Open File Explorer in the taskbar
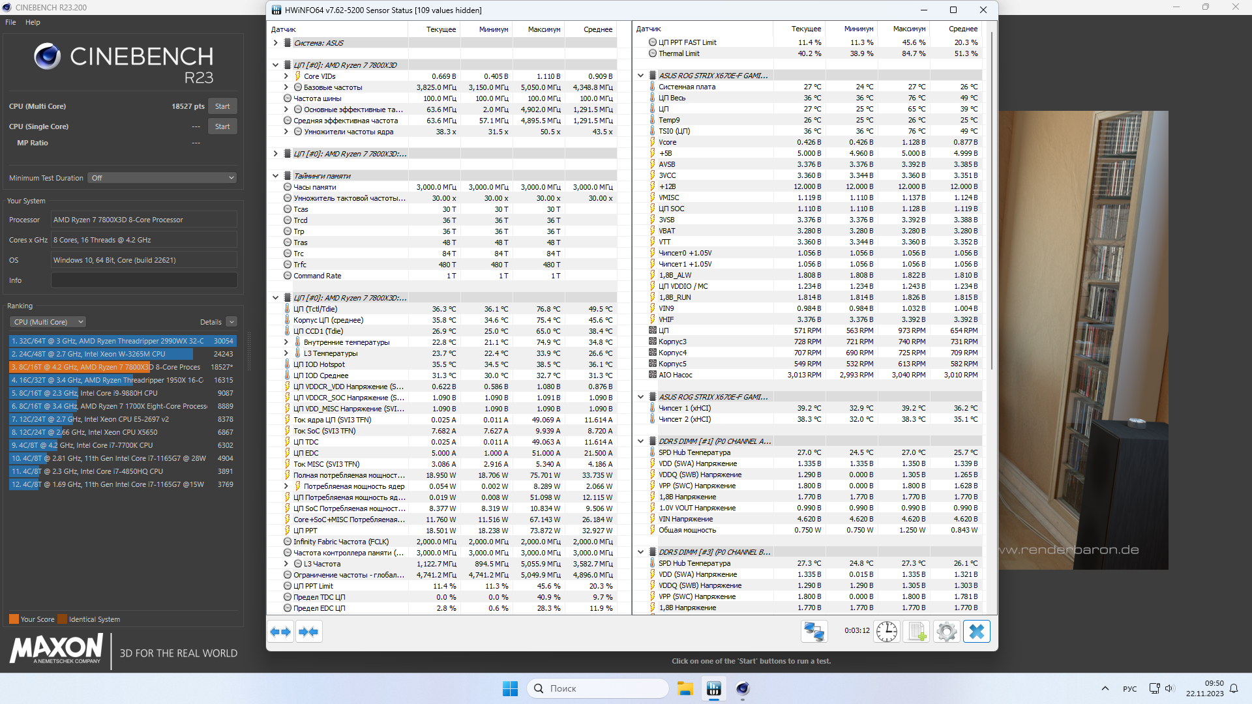This screenshot has width=1252, height=704. 685,688
